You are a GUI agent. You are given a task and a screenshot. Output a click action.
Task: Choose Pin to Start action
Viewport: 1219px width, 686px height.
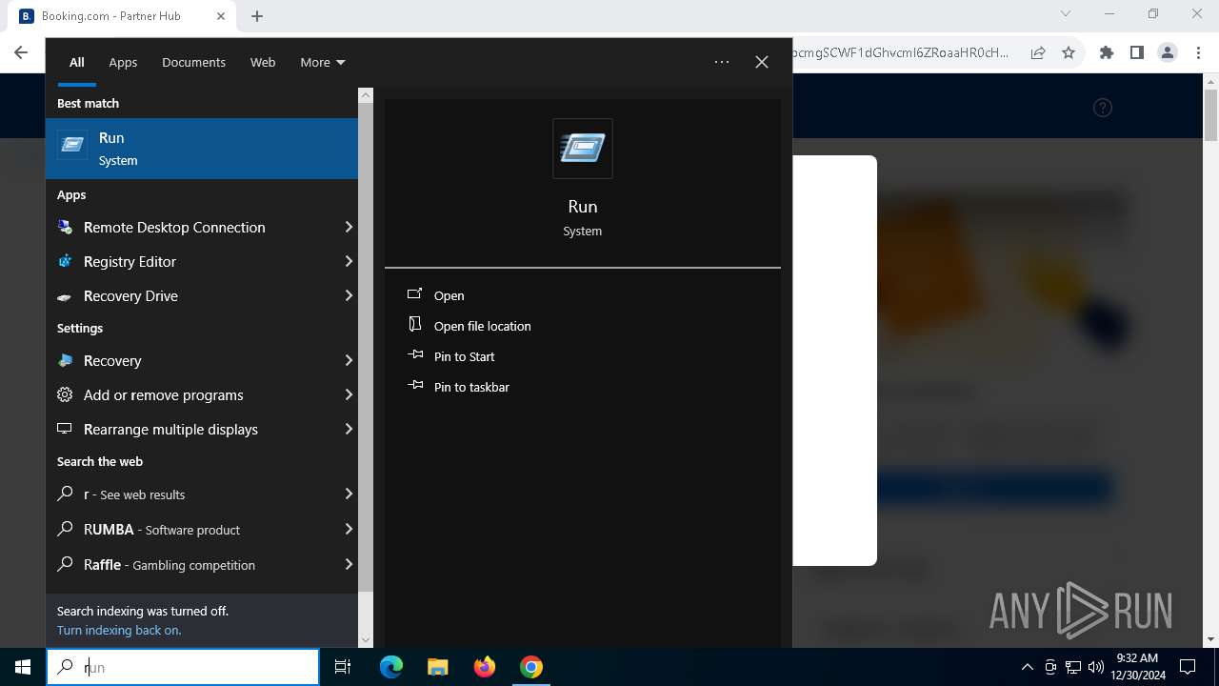pos(465,356)
